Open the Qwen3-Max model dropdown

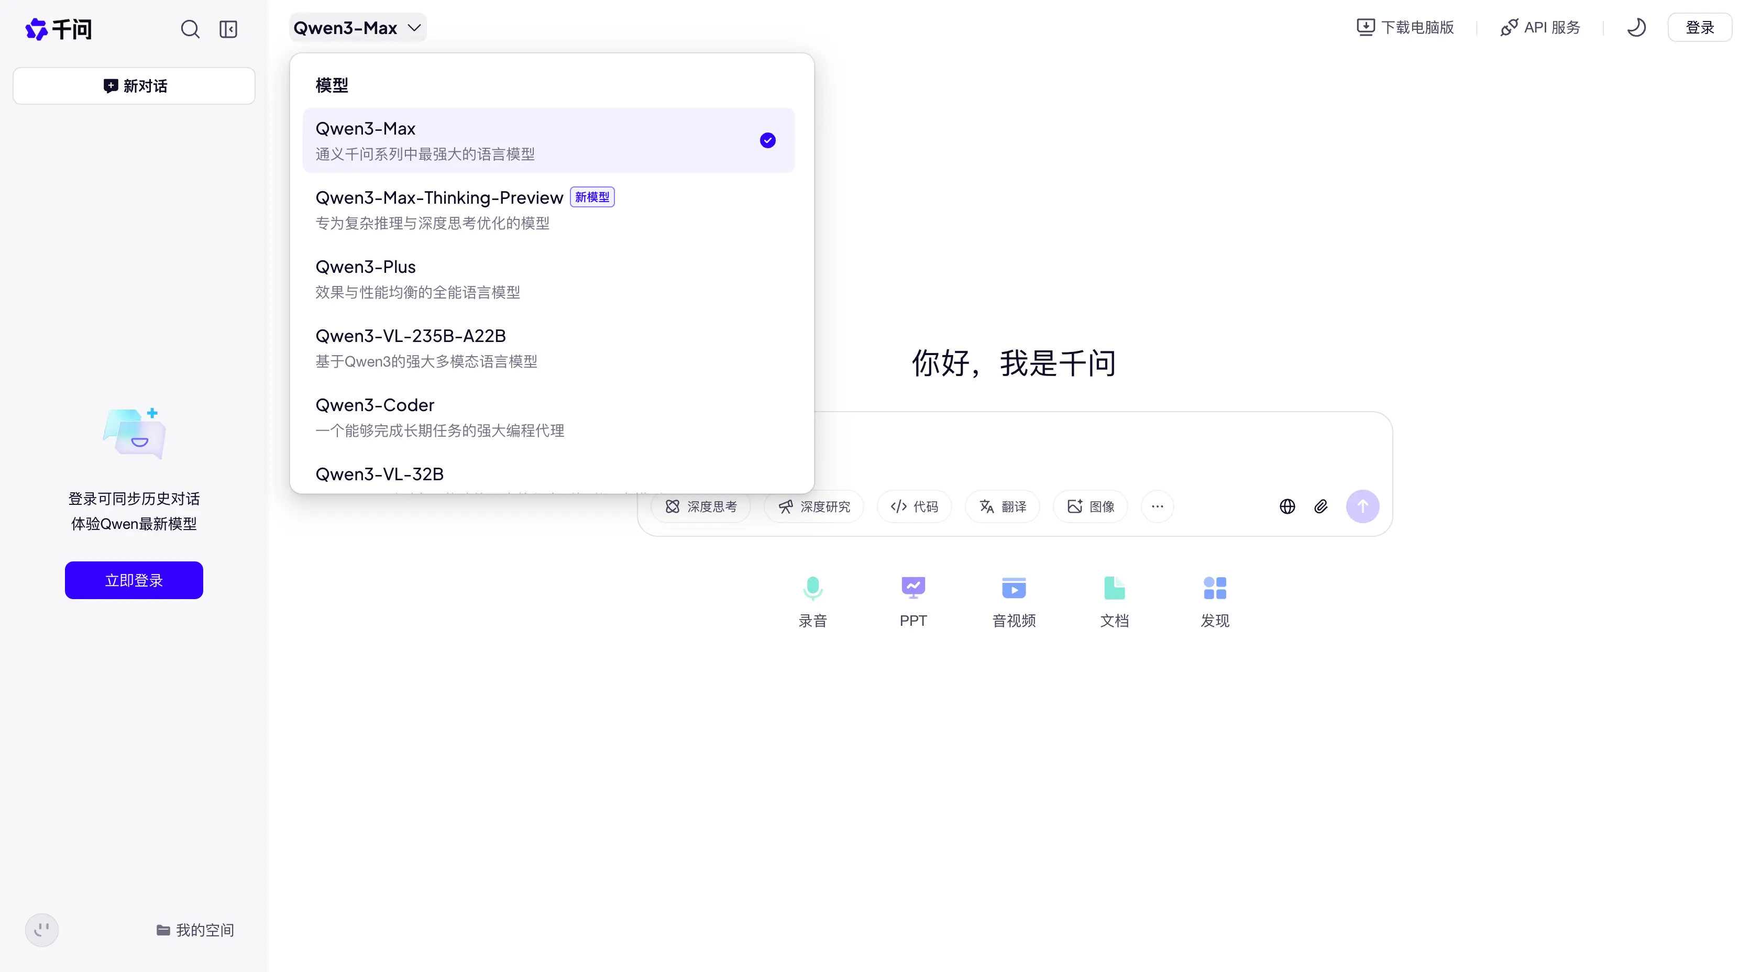tap(356, 27)
